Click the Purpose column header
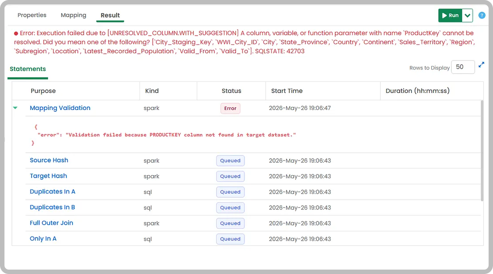 pyautogui.click(x=43, y=91)
